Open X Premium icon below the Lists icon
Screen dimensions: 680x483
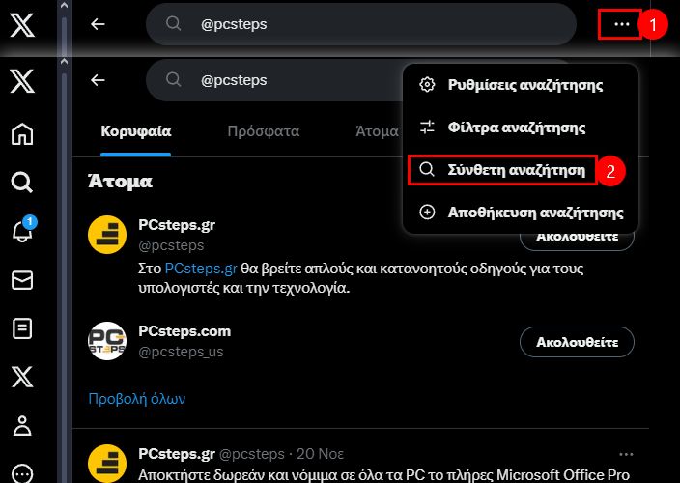point(22,377)
